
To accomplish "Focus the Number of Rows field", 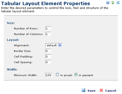I will coord(48,28).
